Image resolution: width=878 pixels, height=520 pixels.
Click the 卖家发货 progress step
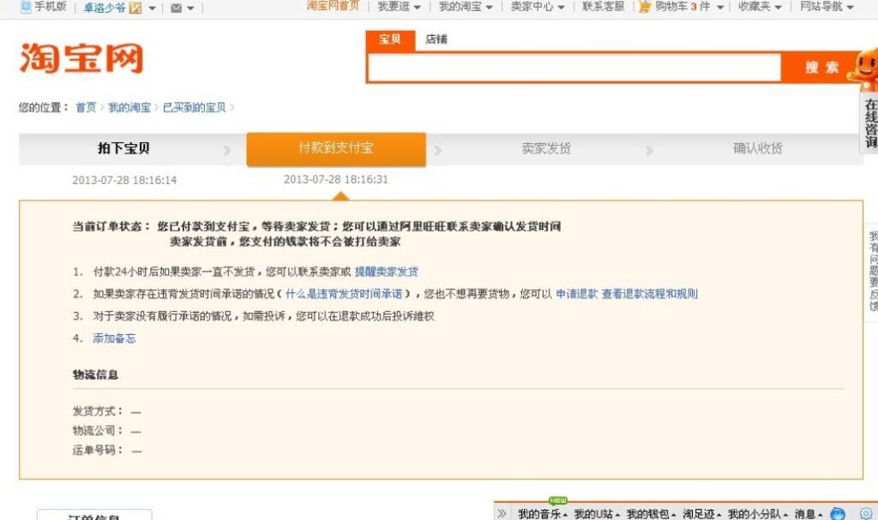coord(546,148)
